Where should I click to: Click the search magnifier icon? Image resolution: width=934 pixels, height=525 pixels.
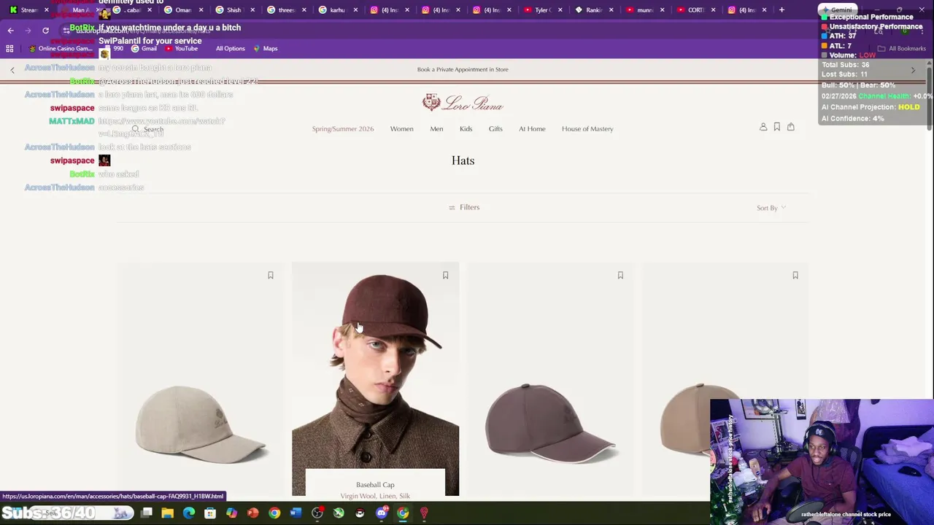click(x=135, y=129)
